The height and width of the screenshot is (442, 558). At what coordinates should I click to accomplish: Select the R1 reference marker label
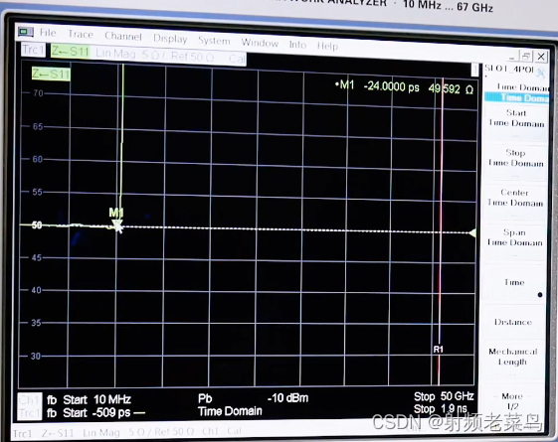click(x=438, y=350)
